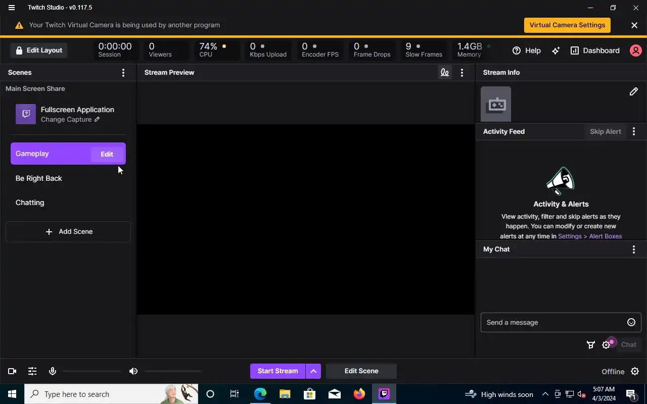Open Cortana circle icon in taskbar

tap(210, 394)
